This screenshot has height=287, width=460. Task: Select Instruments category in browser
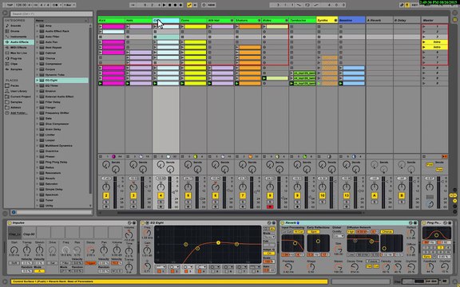click(x=18, y=37)
